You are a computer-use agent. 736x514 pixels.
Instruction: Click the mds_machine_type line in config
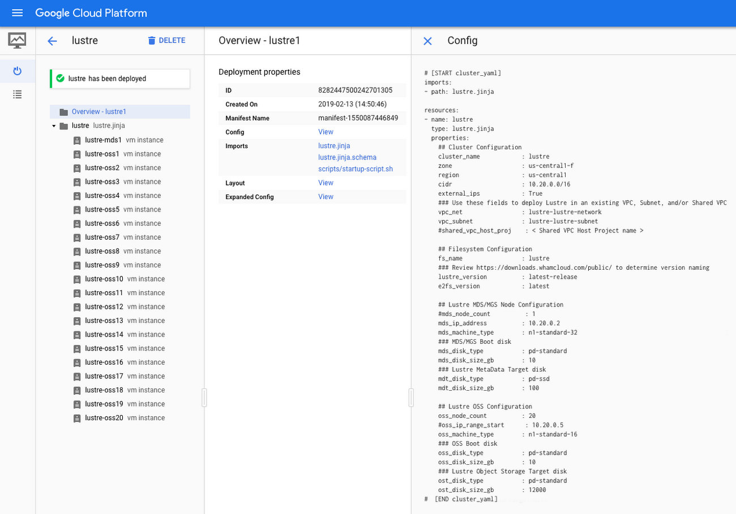pyautogui.click(x=508, y=332)
